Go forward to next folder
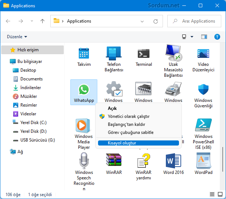Screen dimensions: 226x199 (x=21, y=21)
